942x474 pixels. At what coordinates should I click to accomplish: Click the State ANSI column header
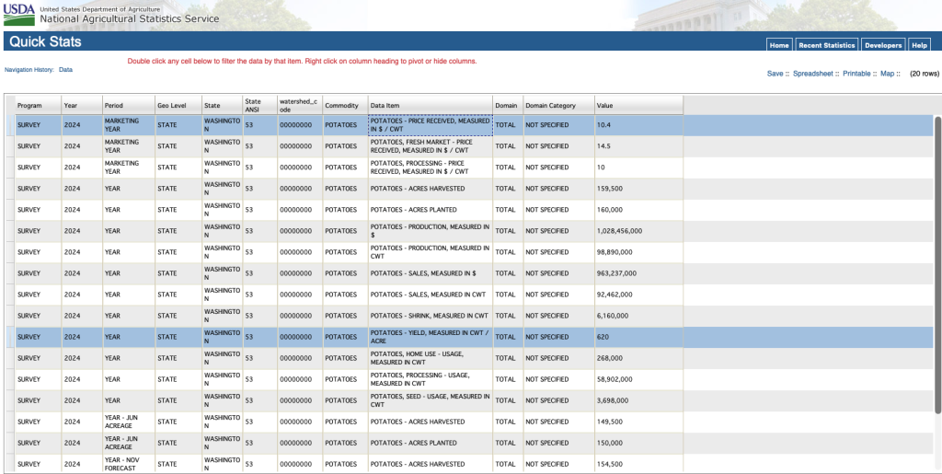coord(259,105)
